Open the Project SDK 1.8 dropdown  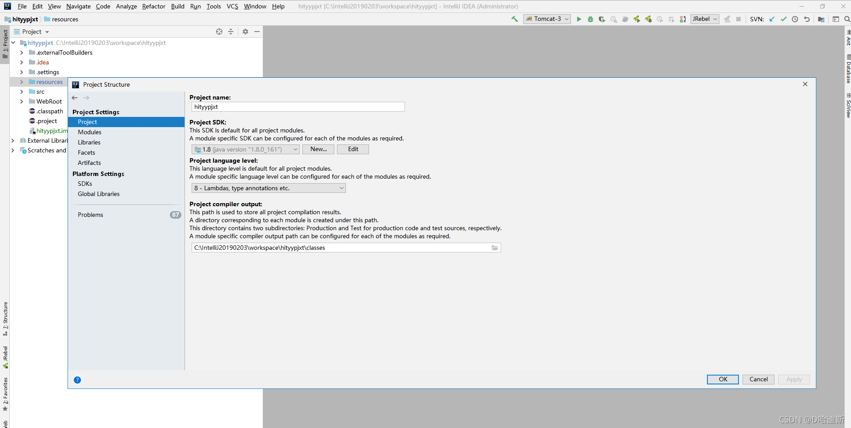(x=245, y=149)
